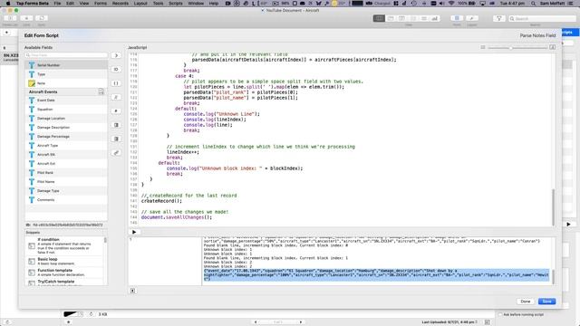
Task: Select the Pilot Name field
Action: coord(66,182)
